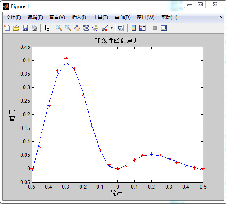Viewport: 226px width, 204px height.
Task: Open the 桌面(D) menu
Action: coord(122,17)
